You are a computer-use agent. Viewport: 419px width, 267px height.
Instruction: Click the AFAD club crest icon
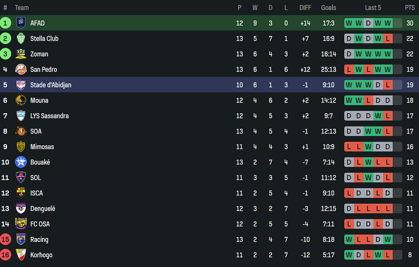coord(21,23)
